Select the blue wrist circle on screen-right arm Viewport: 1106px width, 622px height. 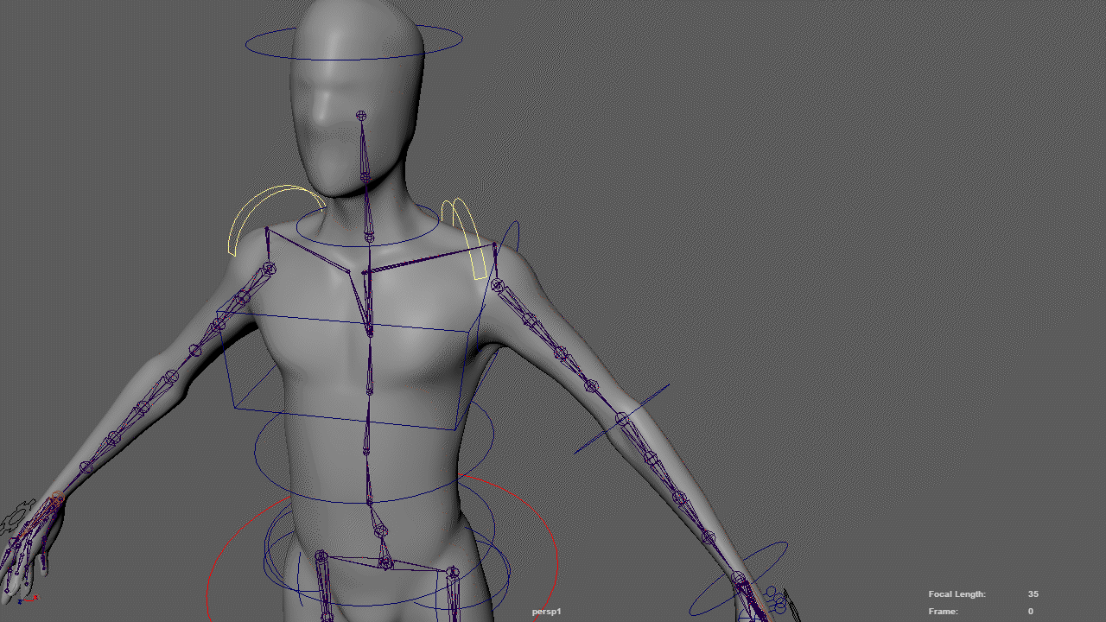738,577
